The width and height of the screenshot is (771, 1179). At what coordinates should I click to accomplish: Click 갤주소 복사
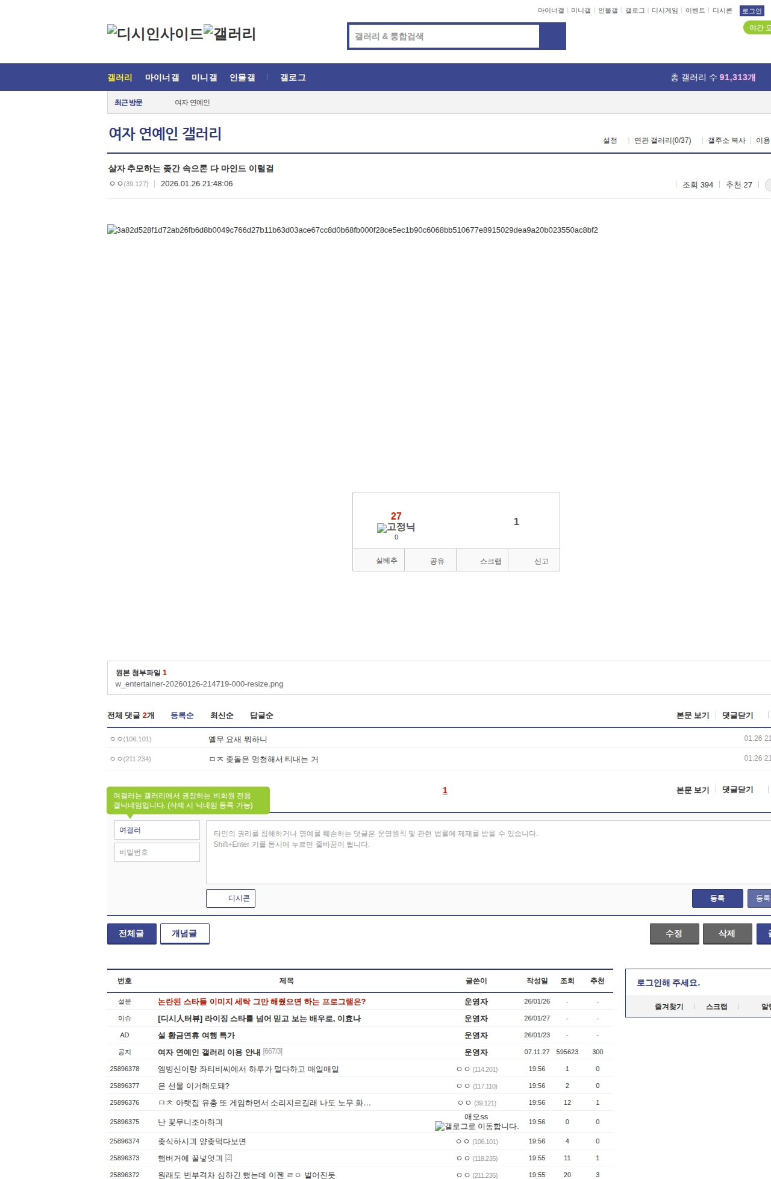(726, 140)
